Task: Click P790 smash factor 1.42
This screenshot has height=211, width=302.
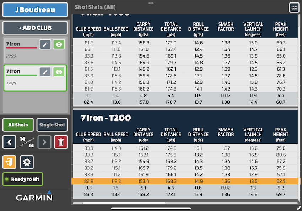Action: pyautogui.click(x=226, y=89)
